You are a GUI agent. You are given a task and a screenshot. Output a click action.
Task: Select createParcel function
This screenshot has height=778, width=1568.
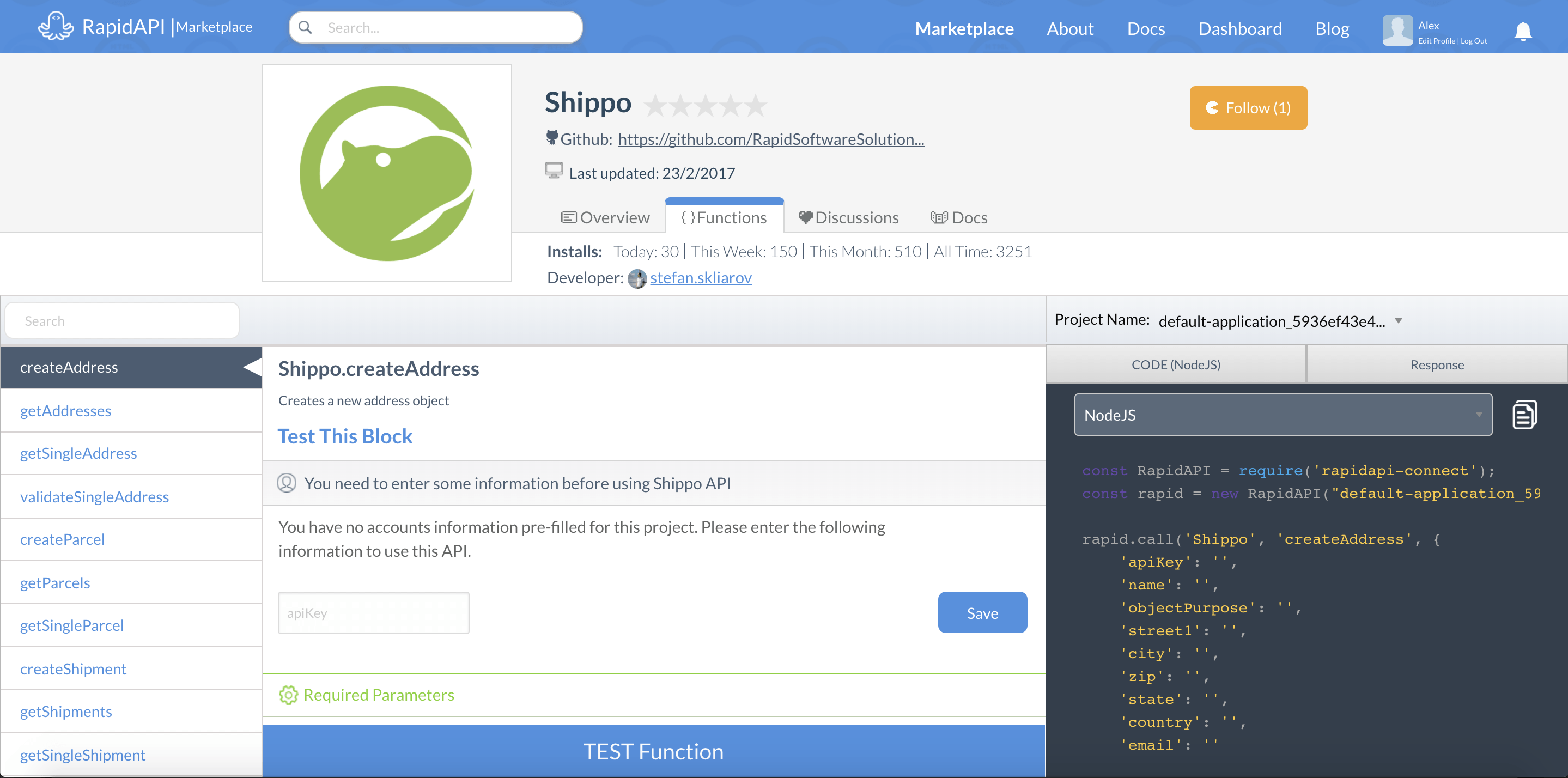[x=131, y=539]
